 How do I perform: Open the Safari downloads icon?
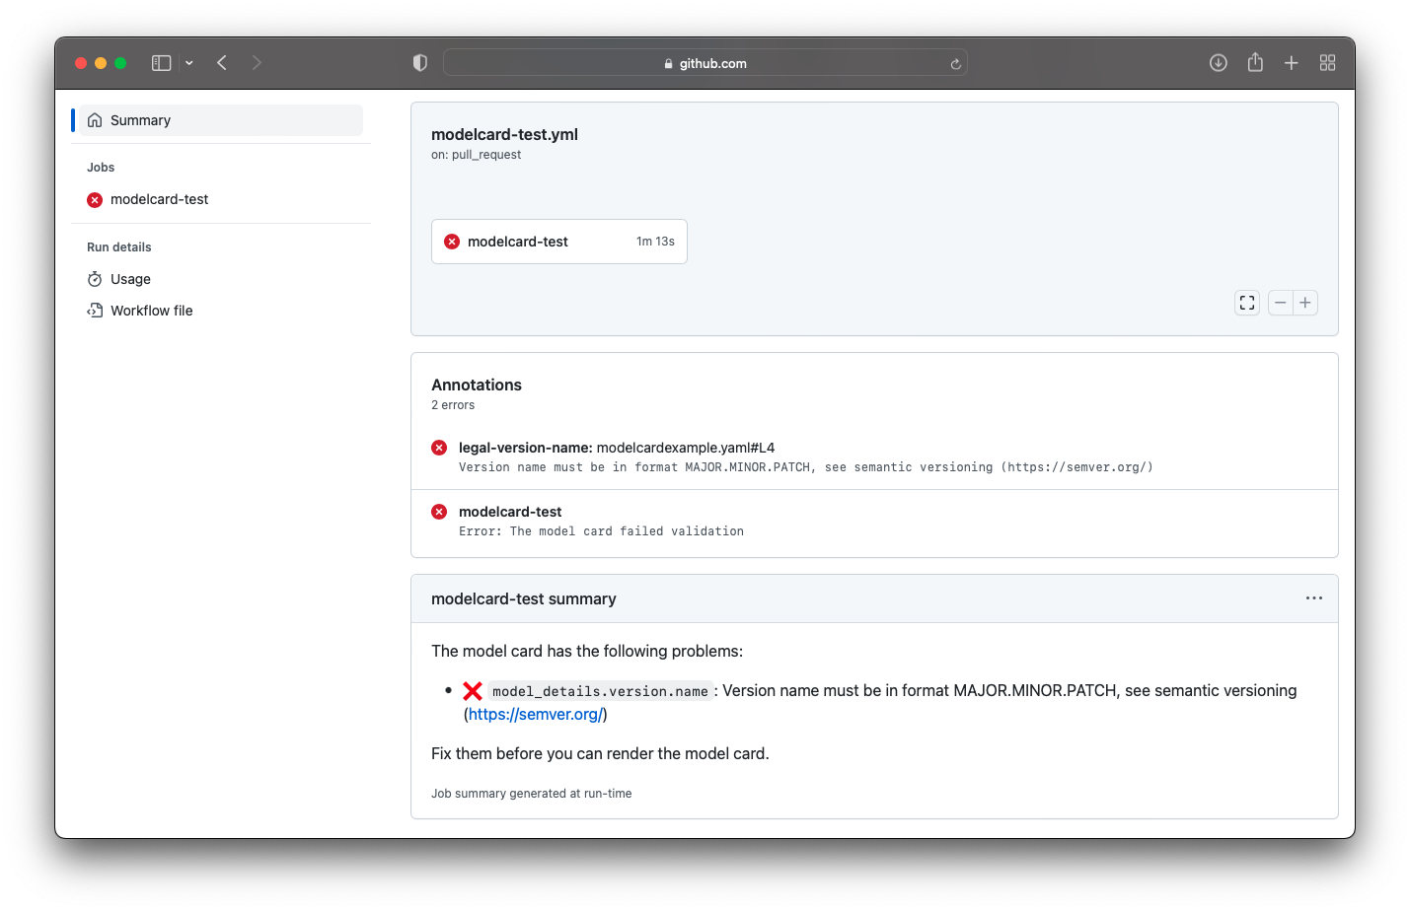tap(1219, 63)
